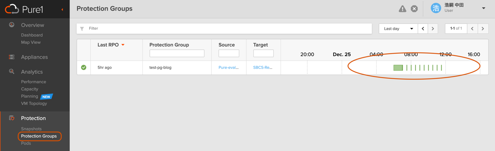Image resolution: width=495 pixels, height=151 pixels.
Task: Expand the user account menu arrow
Action: (x=484, y=8)
